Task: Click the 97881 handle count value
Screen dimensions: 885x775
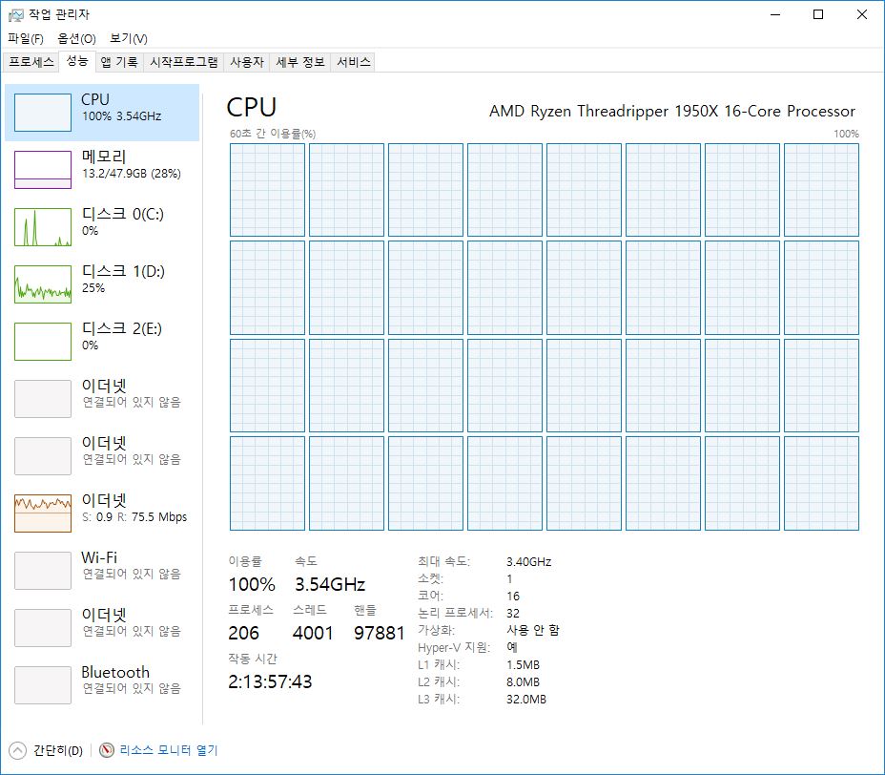Action: coord(380,633)
